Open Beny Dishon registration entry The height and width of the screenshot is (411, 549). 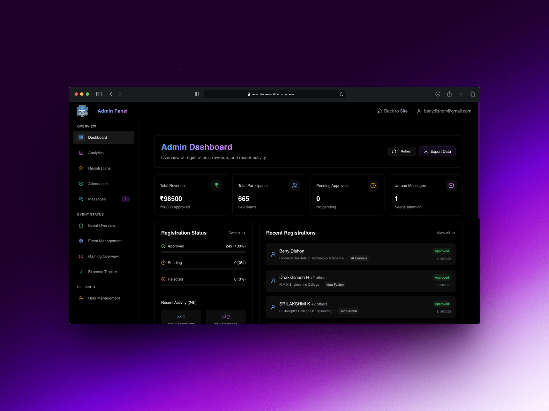pyautogui.click(x=361, y=254)
